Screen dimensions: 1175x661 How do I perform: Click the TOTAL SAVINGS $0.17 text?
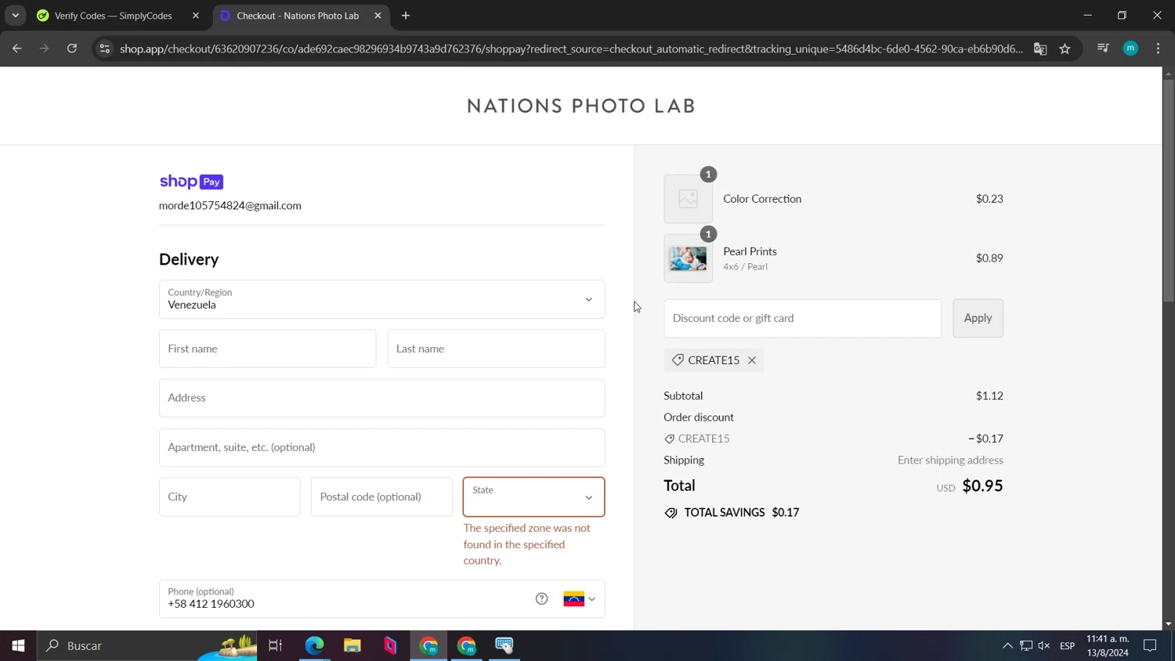tap(741, 512)
